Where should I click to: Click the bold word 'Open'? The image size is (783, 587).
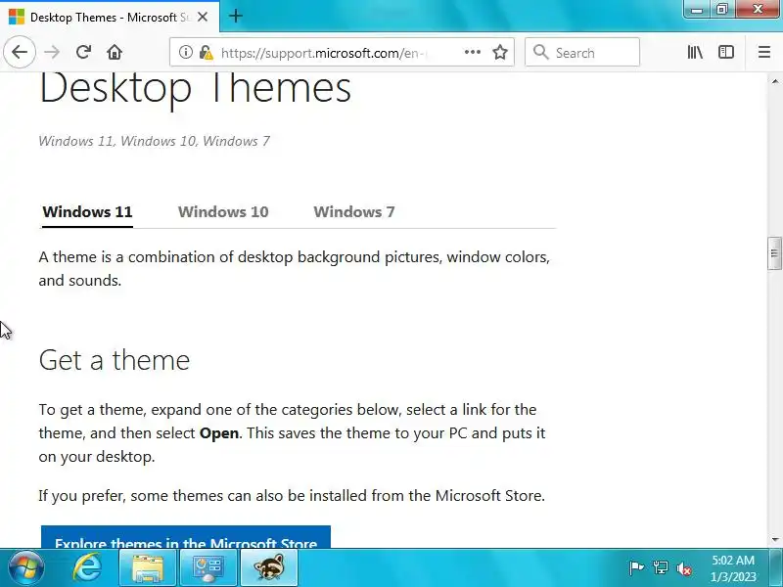[x=218, y=432]
